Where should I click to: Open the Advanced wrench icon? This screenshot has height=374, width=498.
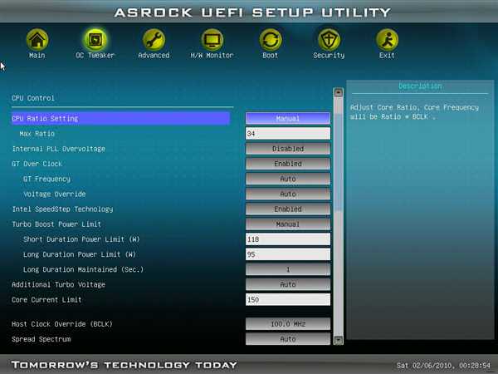point(154,40)
